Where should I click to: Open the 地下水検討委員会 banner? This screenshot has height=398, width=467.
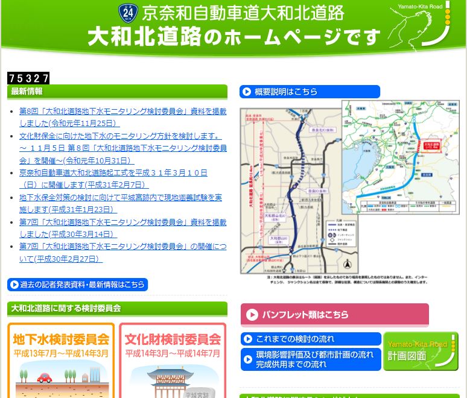61,361
